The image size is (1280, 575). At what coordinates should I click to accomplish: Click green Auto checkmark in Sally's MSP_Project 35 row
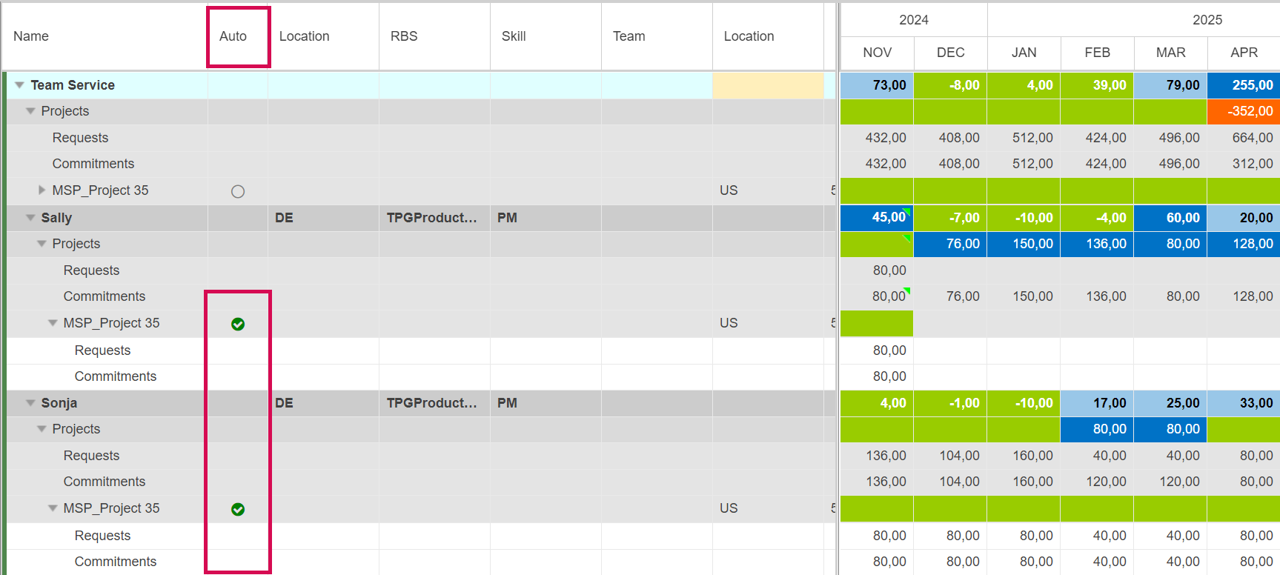click(238, 324)
